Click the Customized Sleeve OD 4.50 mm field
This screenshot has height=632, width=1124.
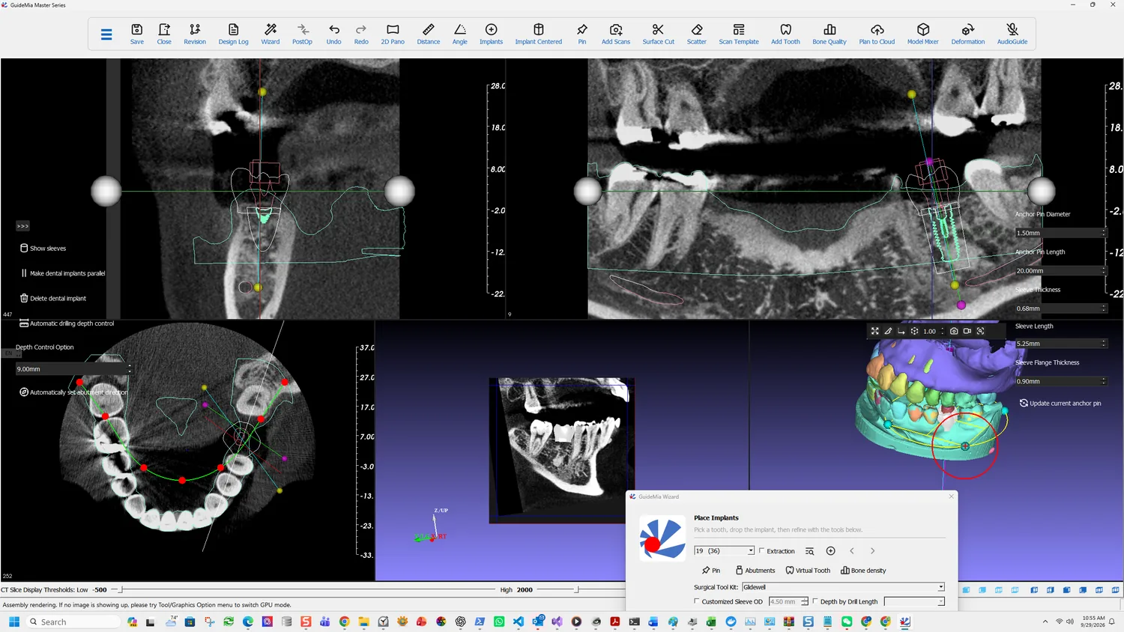click(x=789, y=601)
